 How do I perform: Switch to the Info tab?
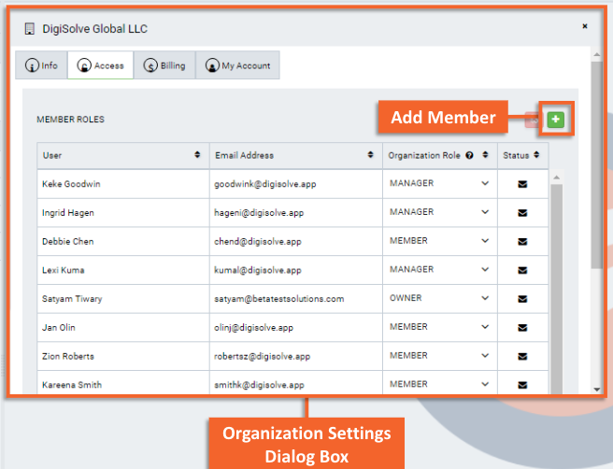41,66
